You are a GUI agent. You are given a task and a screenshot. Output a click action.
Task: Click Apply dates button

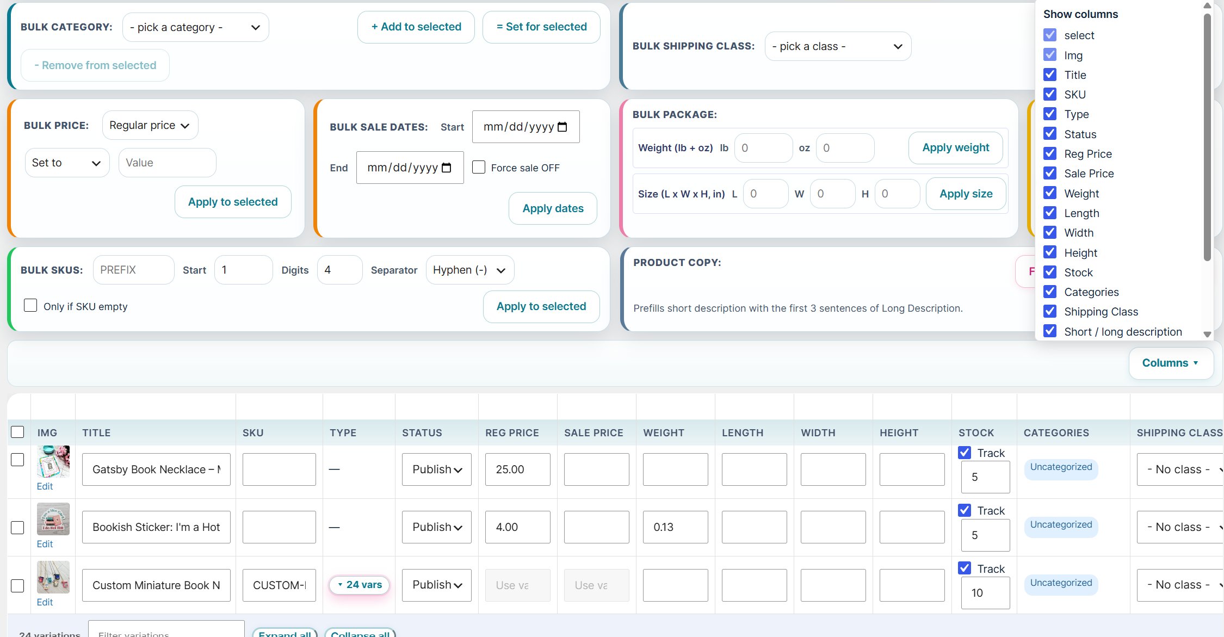click(553, 208)
